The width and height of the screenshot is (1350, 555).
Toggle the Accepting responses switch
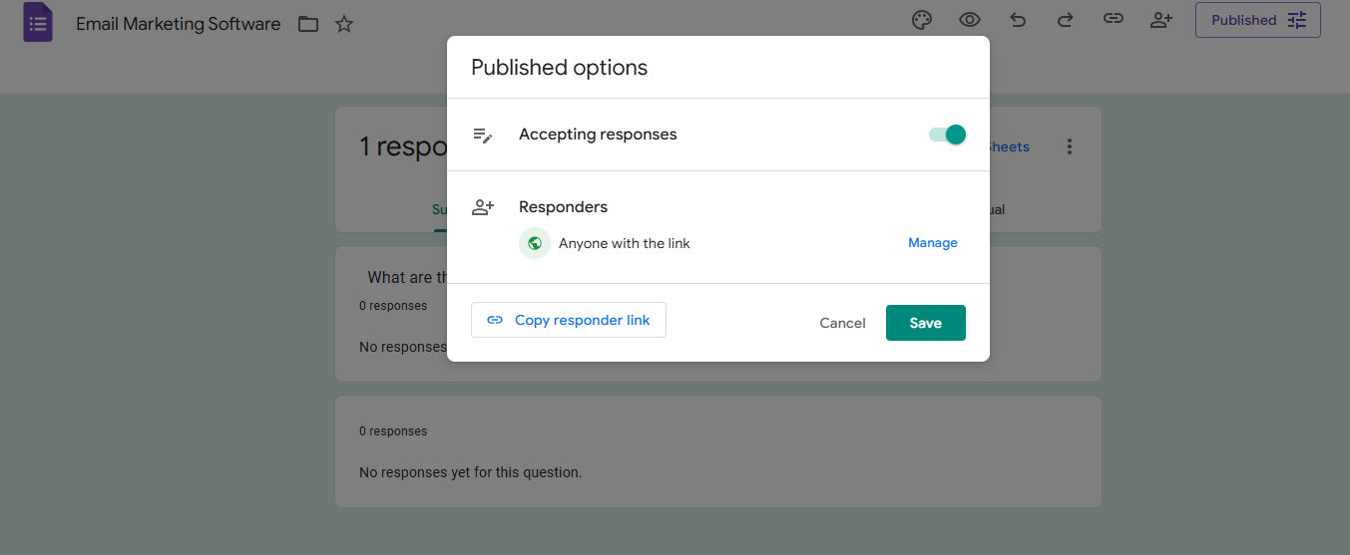pyautogui.click(x=947, y=135)
